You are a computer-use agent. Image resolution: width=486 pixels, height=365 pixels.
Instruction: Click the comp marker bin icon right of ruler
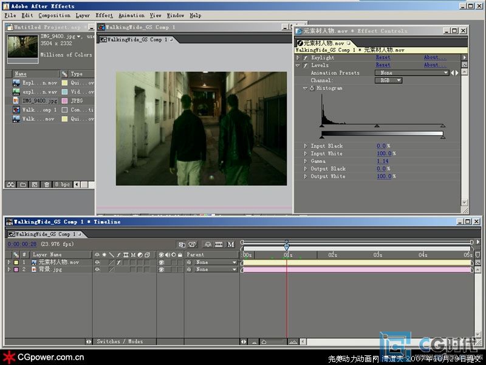[478, 254]
